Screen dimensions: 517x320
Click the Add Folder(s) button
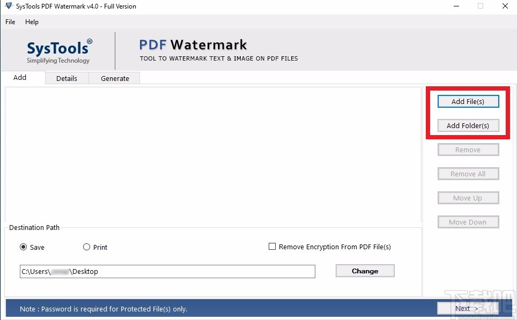(468, 125)
